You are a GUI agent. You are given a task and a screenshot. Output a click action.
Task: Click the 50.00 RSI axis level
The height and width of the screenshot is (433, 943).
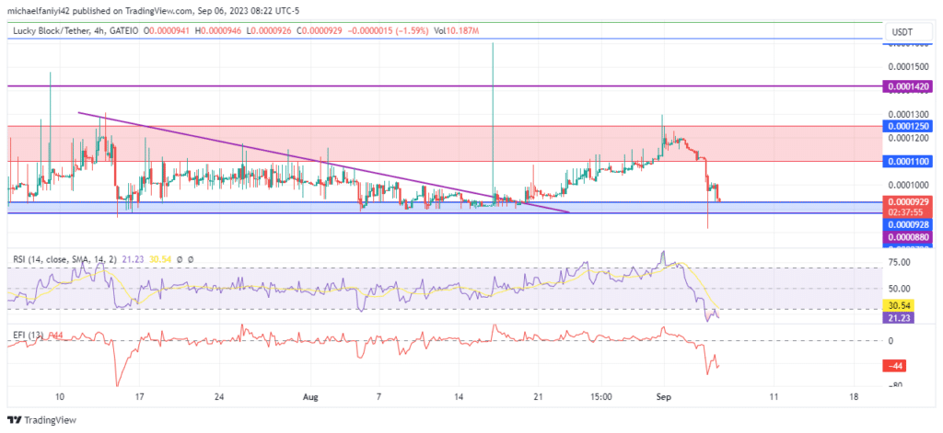tap(899, 289)
